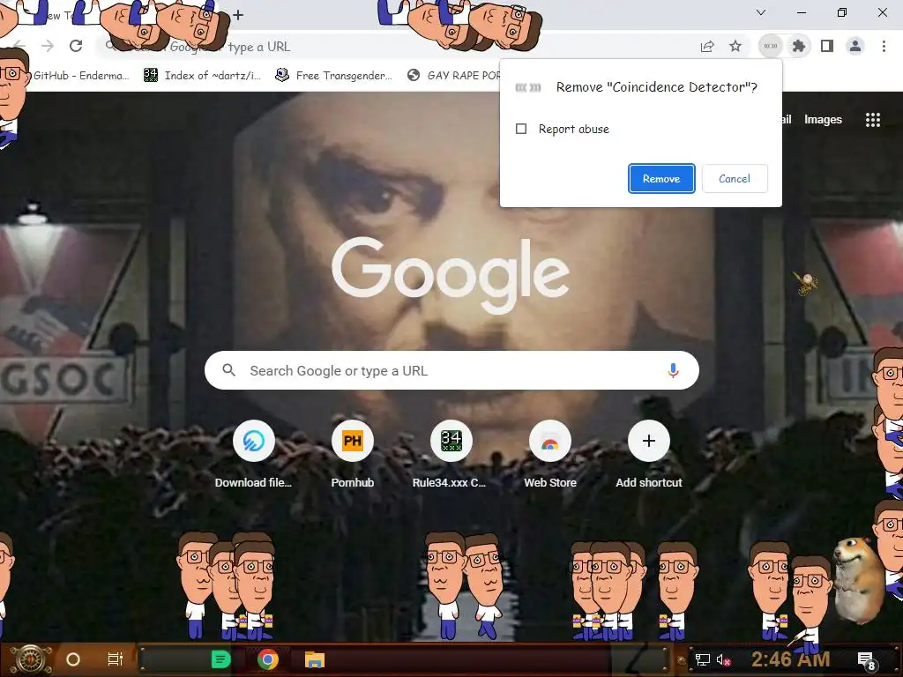903x677 pixels.
Task: Toggle the Chrome side panel icon
Action: pos(827,46)
